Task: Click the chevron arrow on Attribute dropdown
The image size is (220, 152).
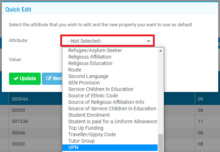Action: click(x=149, y=41)
